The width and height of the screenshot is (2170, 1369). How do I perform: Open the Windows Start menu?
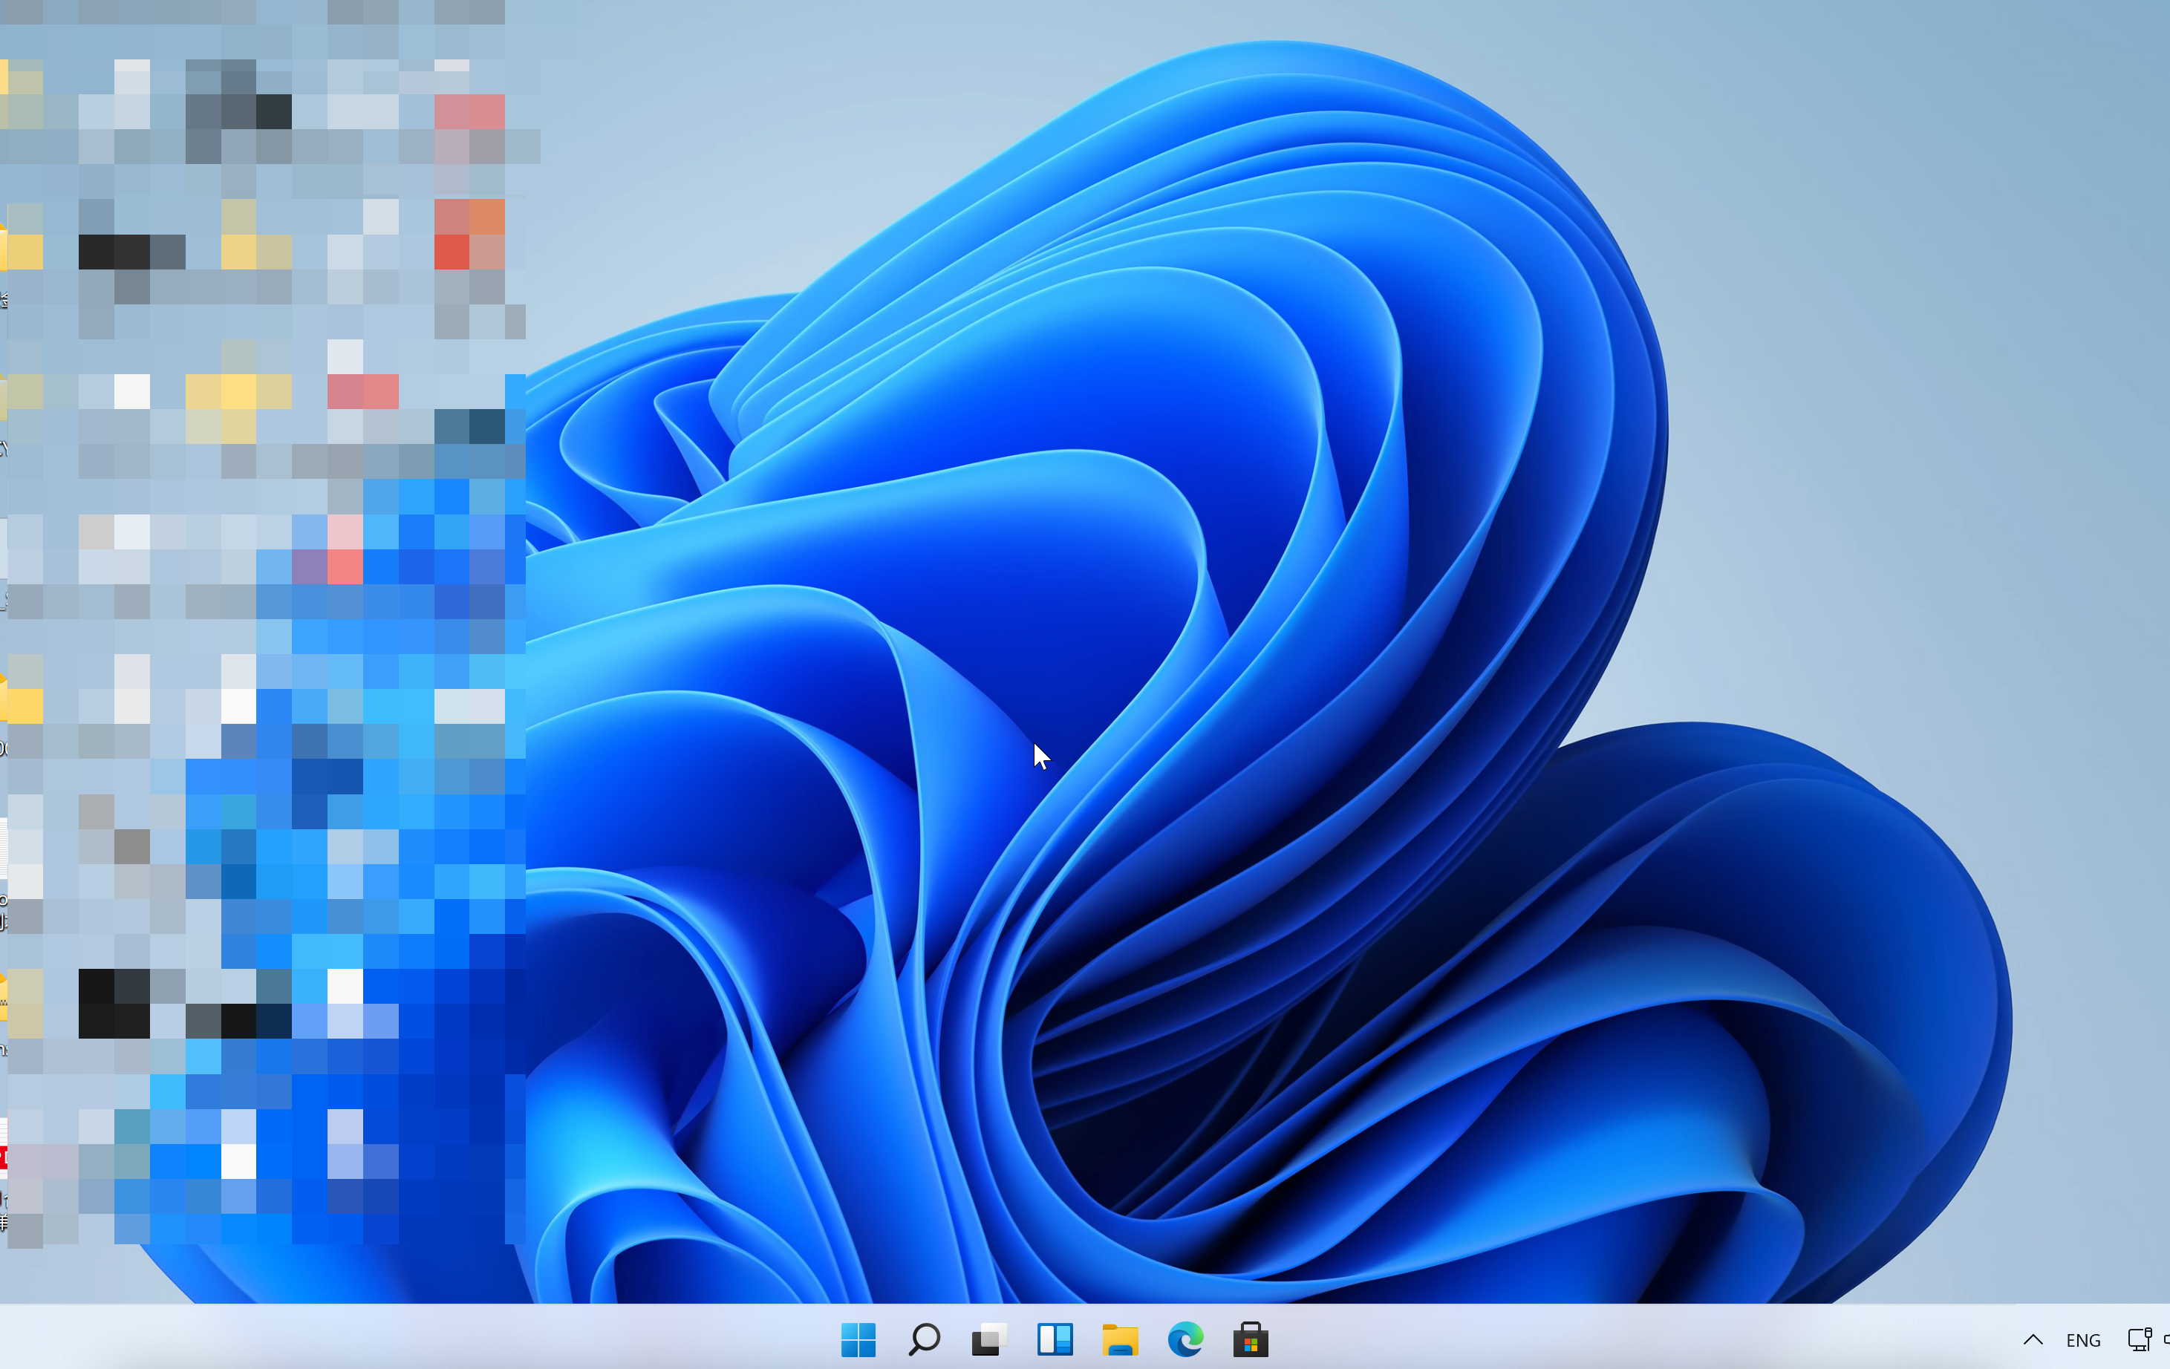point(858,1339)
